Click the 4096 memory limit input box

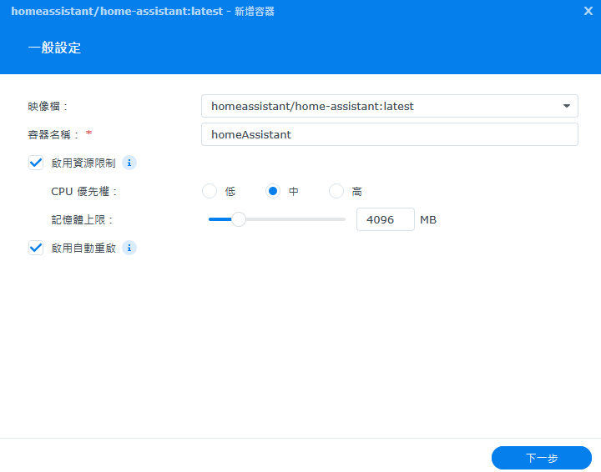pyautogui.click(x=385, y=219)
